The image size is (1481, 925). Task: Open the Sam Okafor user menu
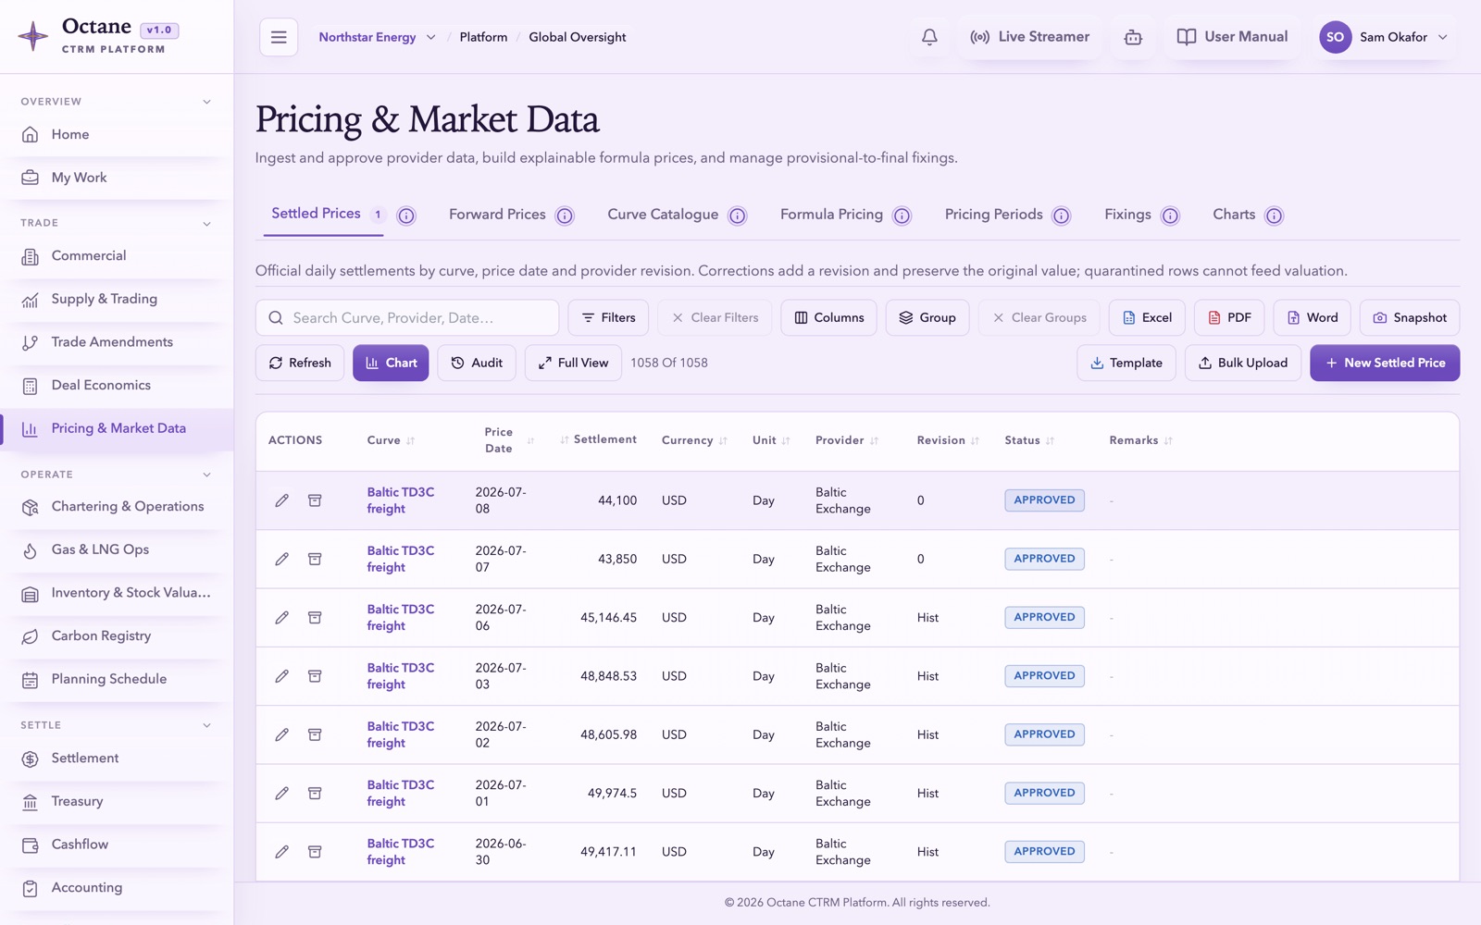[1385, 37]
